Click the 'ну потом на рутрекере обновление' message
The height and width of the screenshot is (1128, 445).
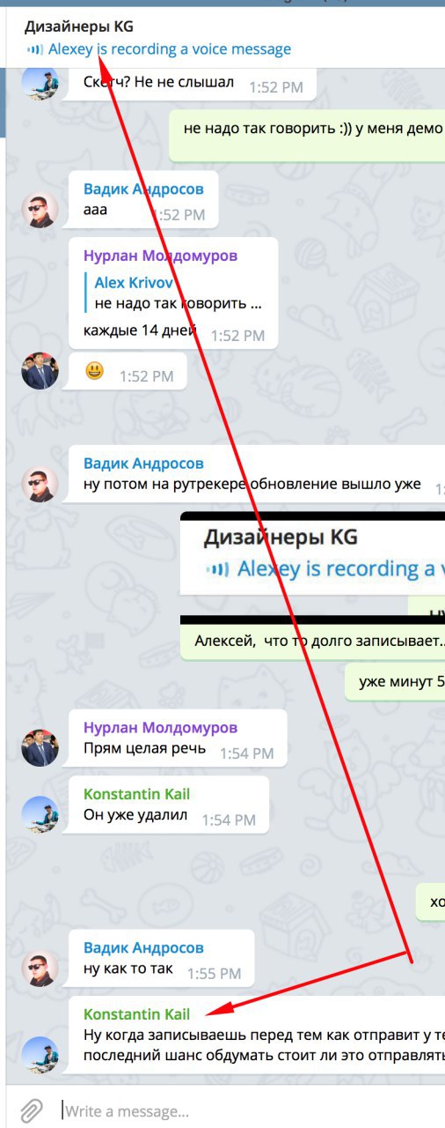[252, 485]
